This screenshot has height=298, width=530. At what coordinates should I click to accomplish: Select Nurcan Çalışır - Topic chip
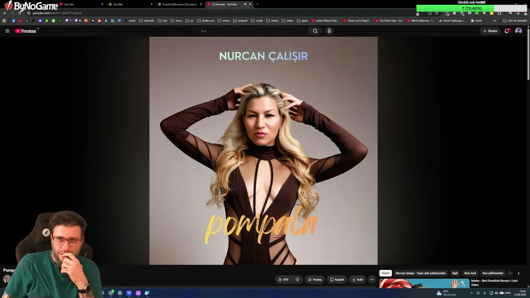pyautogui.click(x=421, y=273)
